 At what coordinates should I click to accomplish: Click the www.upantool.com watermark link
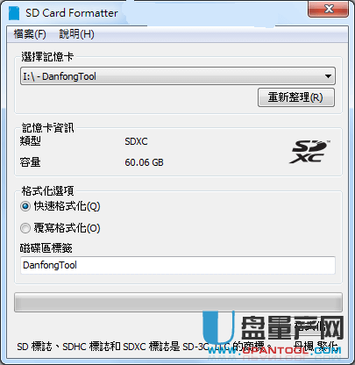(274, 352)
